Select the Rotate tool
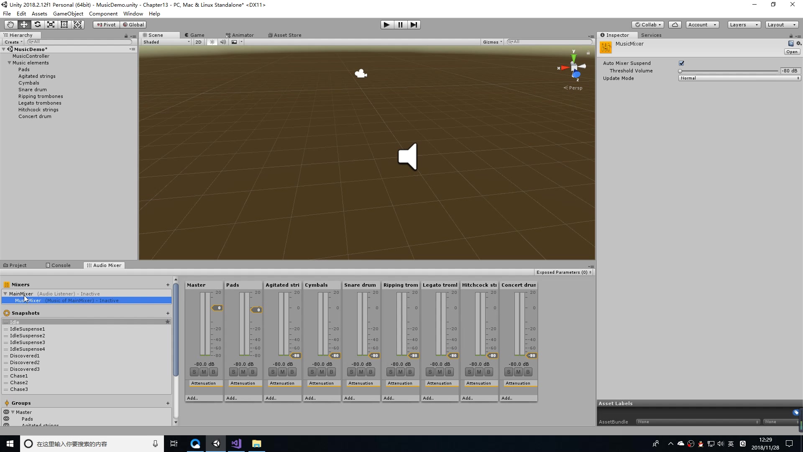 (37, 25)
